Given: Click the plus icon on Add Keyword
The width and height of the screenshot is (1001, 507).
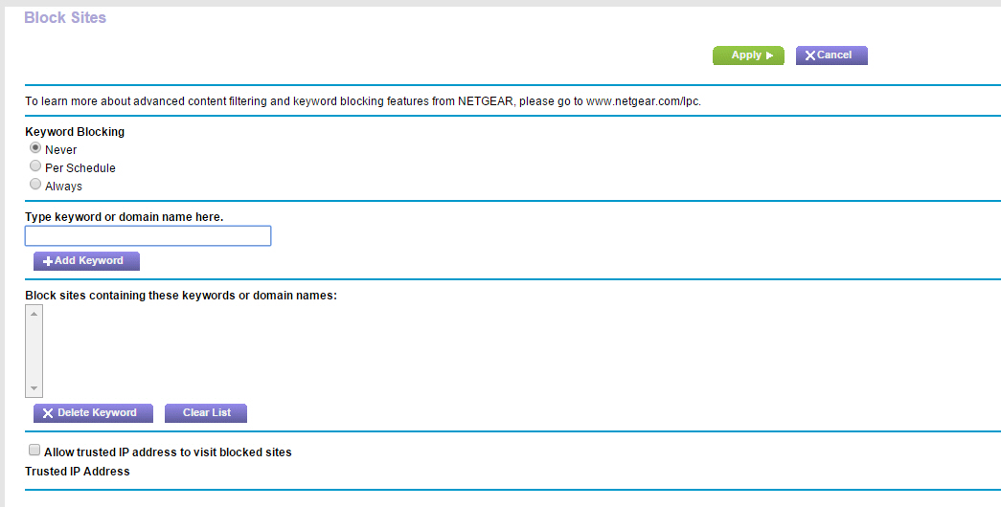Looking at the screenshot, I should [48, 261].
